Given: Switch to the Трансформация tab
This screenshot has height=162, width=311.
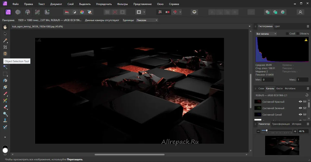Looking at the screenshot, I should [281, 124].
